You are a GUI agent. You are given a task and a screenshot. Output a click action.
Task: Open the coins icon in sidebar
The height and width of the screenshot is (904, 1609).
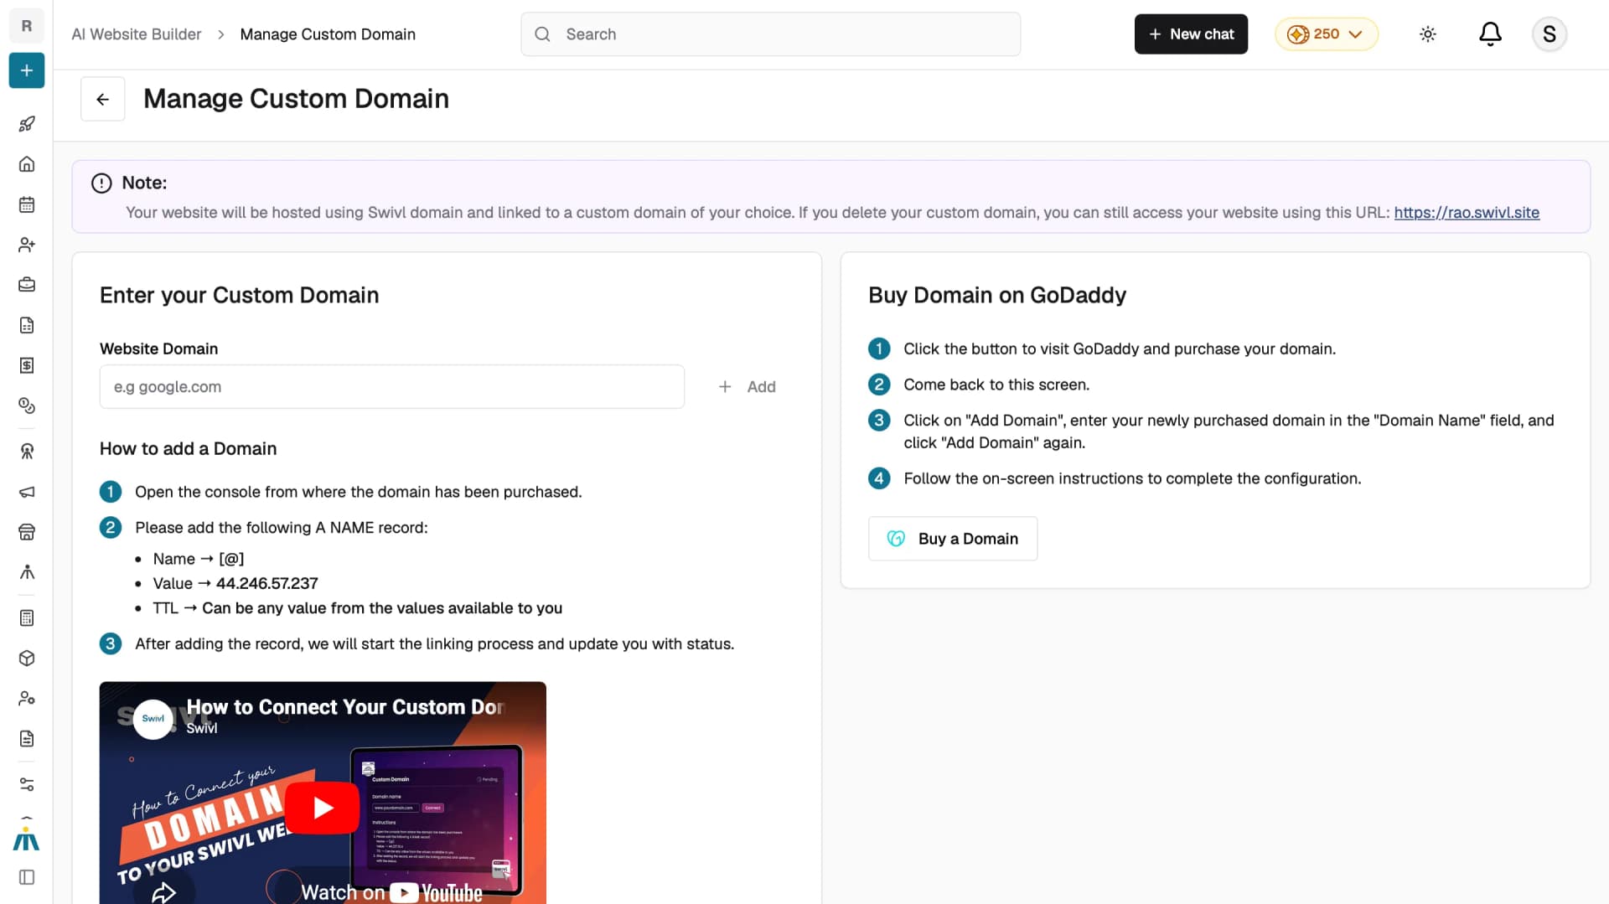[x=27, y=406]
